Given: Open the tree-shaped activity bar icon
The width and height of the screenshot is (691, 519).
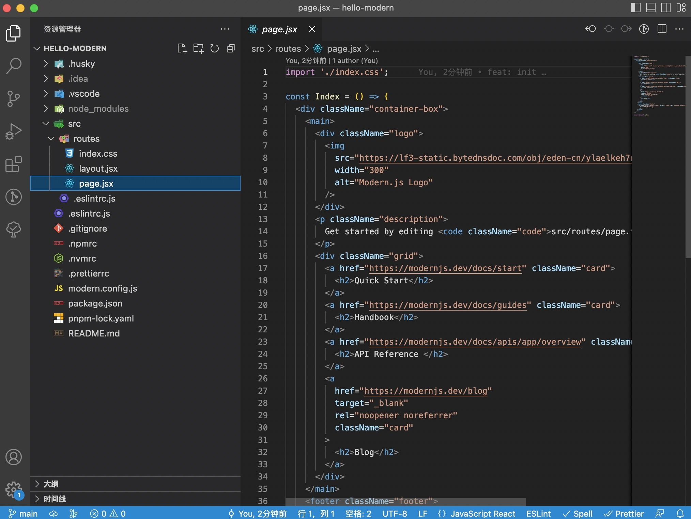Looking at the screenshot, I should pos(14,229).
